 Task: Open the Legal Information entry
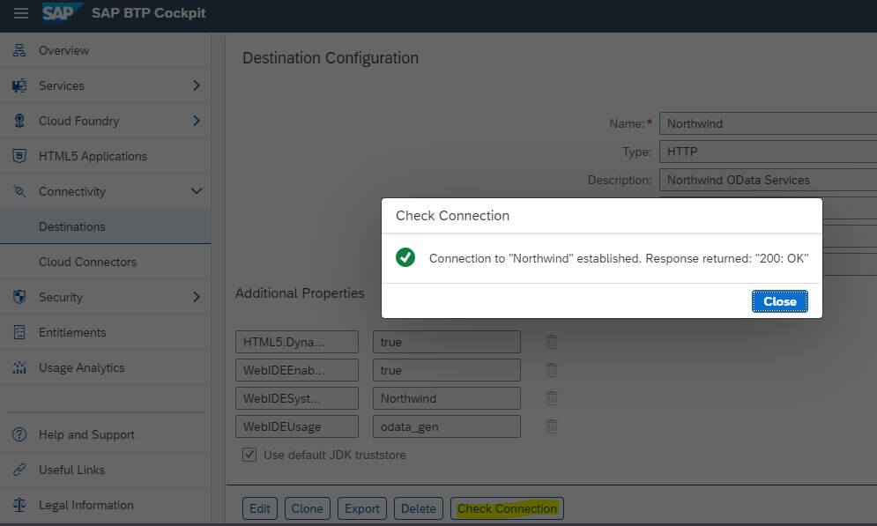[x=105, y=505]
